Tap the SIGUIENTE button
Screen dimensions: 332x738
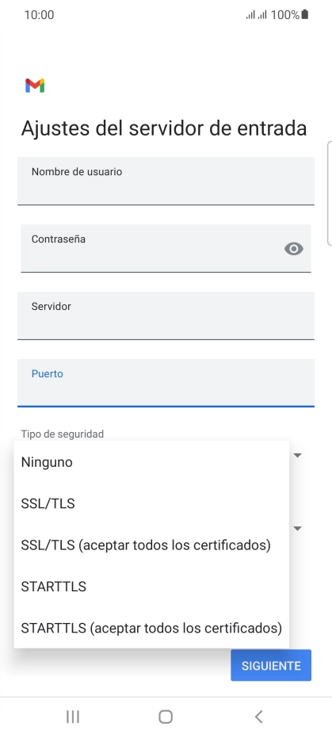pyautogui.click(x=271, y=666)
